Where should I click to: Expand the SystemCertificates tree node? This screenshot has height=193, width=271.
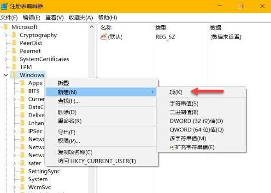(6, 59)
